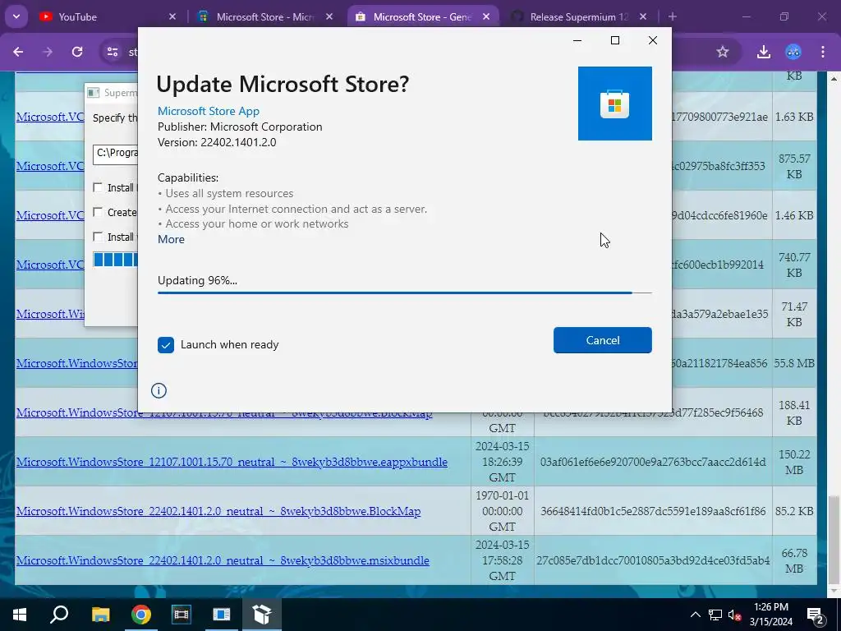Open site information icon in address bar
The height and width of the screenshot is (631, 841).
pyautogui.click(x=113, y=52)
